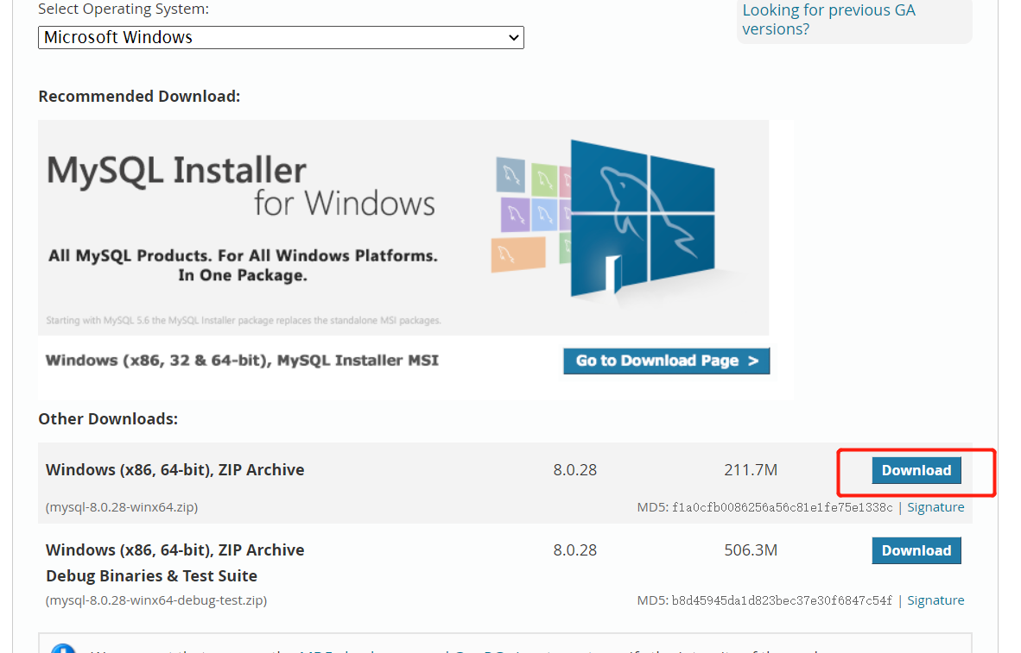This screenshot has height=653, width=1021.
Task: Open Signature link for winx64-debug-test.zip
Action: click(x=935, y=600)
